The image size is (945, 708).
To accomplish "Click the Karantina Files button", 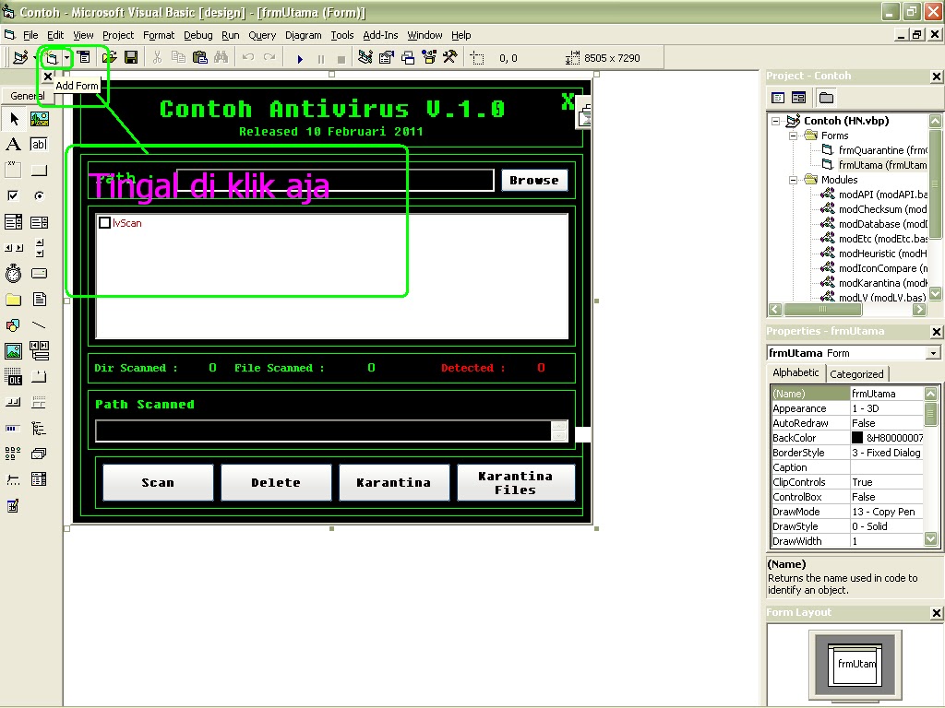I will click(x=515, y=482).
